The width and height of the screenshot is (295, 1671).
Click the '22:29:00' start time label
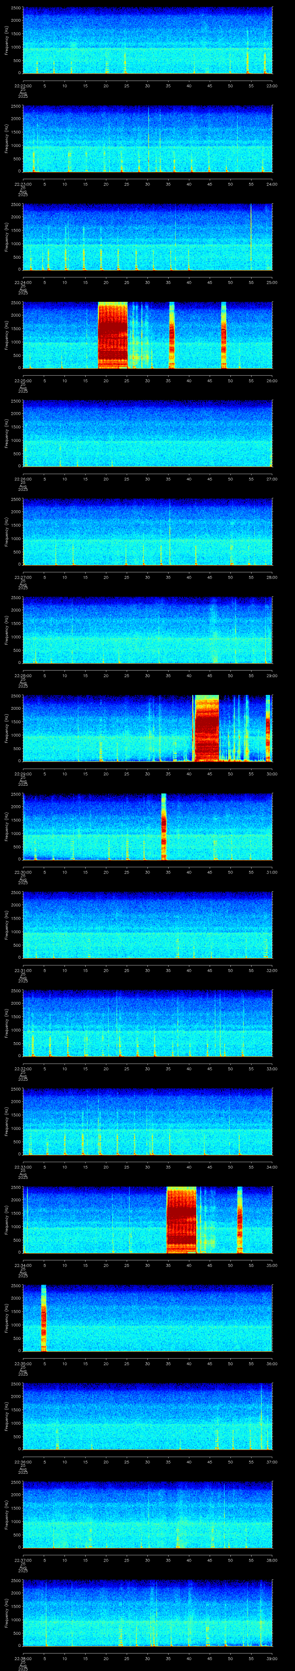tap(23, 773)
